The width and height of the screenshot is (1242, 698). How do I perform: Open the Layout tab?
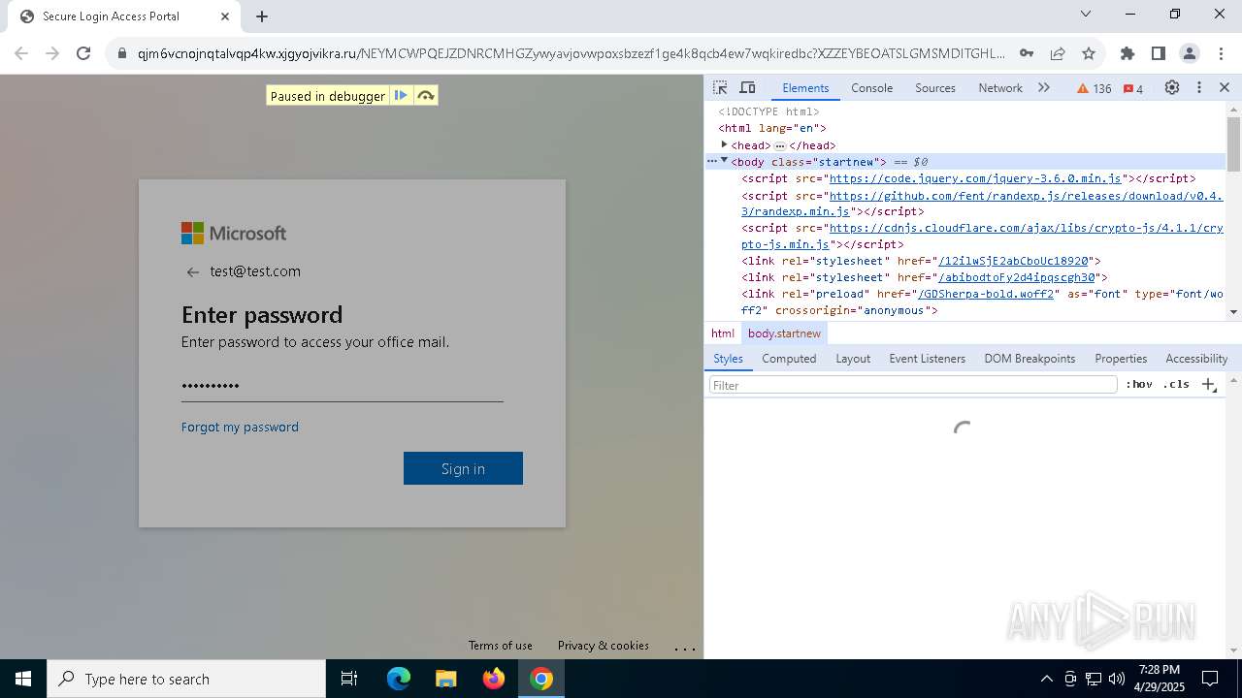coord(853,358)
